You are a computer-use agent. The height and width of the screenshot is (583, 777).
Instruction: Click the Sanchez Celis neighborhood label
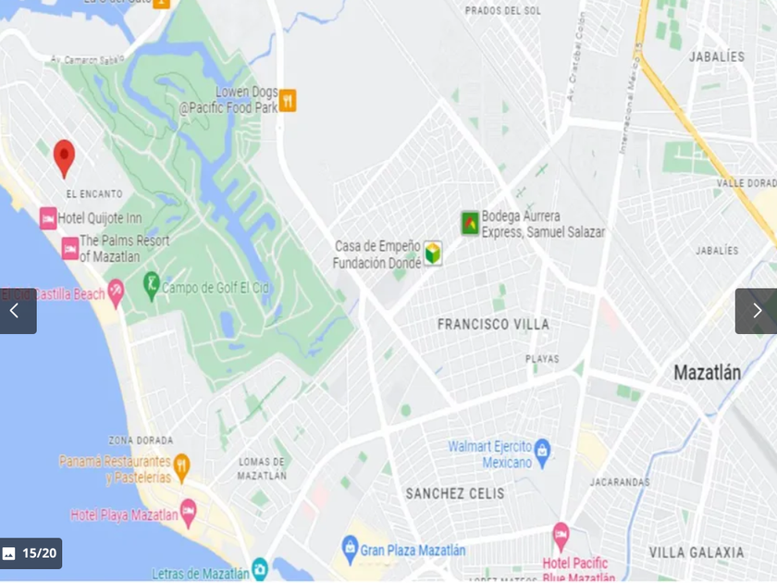click(x=455, y=493)
